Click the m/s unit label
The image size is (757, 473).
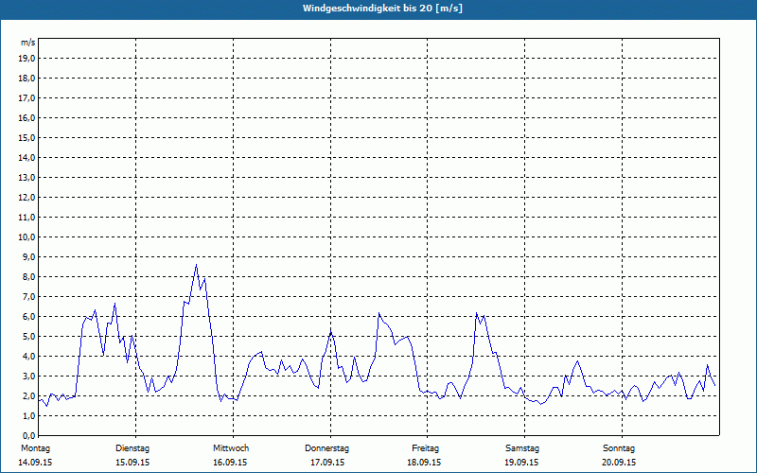click(x=28, y=43)
